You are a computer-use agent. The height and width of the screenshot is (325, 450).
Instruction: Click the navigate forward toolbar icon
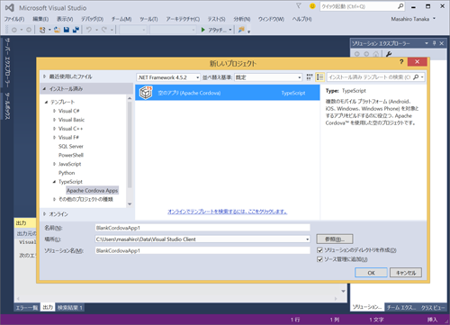[x=29, y=30]
